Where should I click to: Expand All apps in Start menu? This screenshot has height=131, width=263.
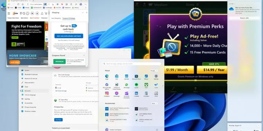click(x=154, y=71)
